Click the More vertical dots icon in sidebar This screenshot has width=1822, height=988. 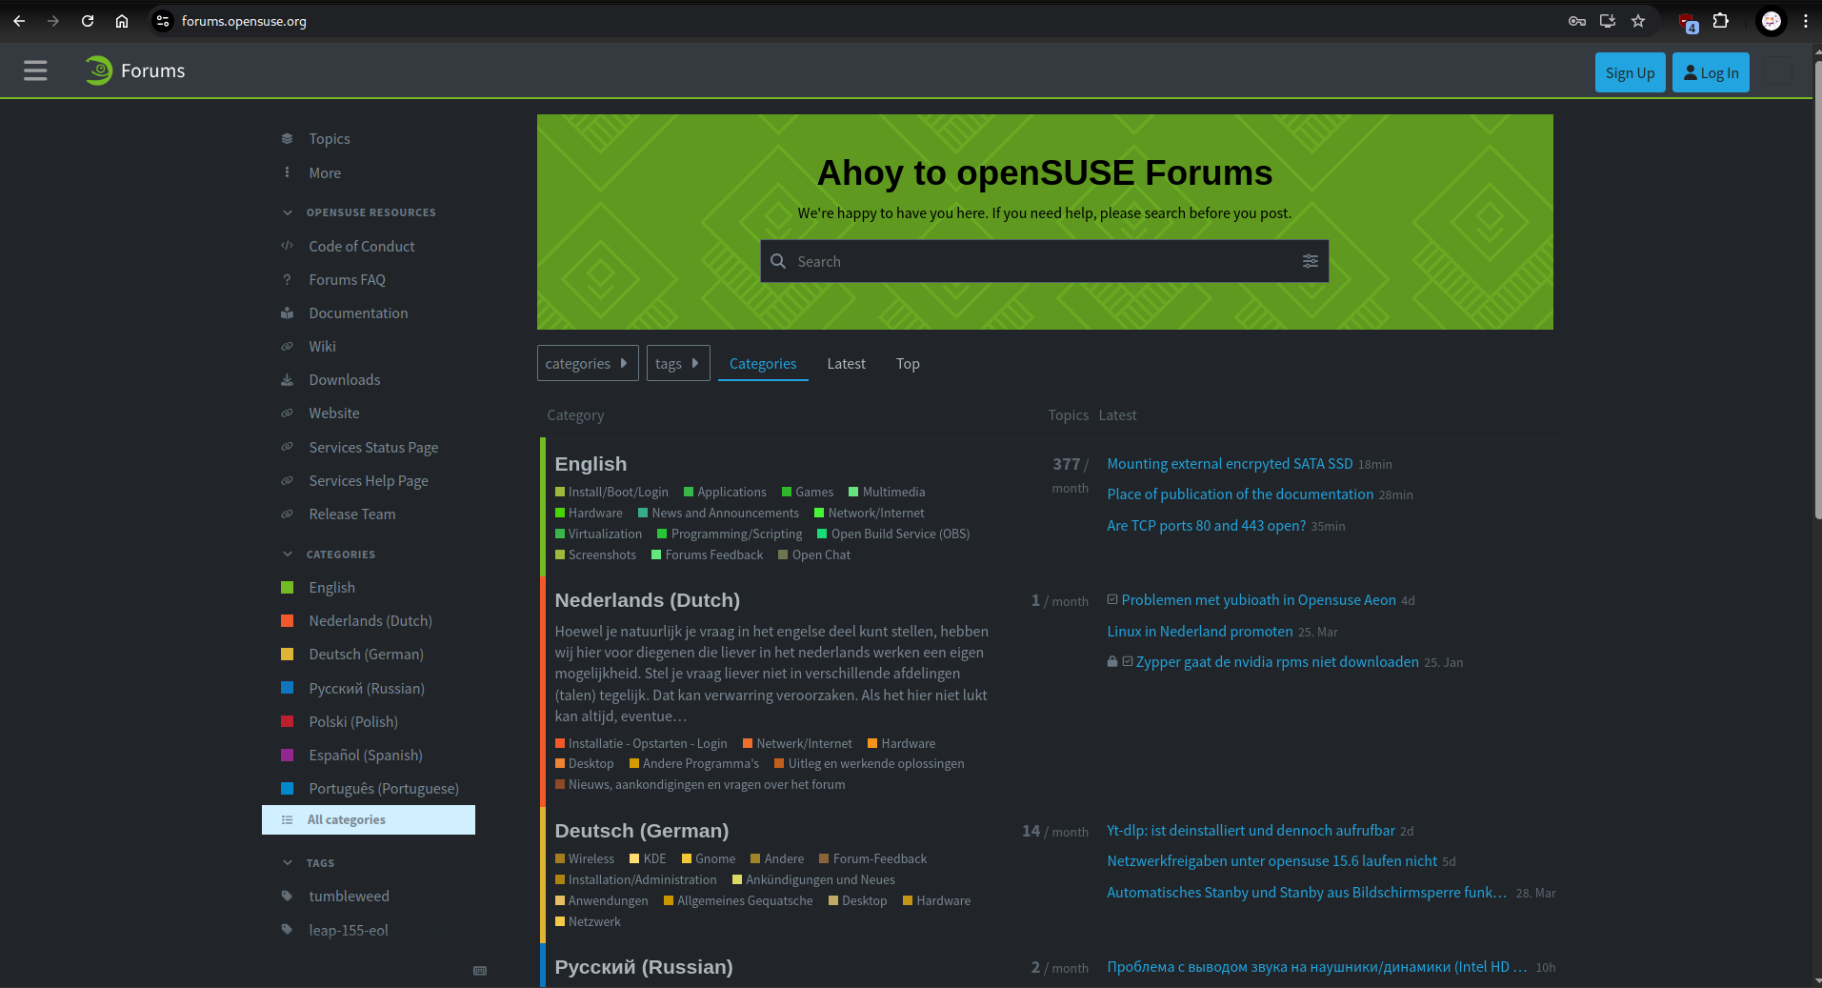287,172
